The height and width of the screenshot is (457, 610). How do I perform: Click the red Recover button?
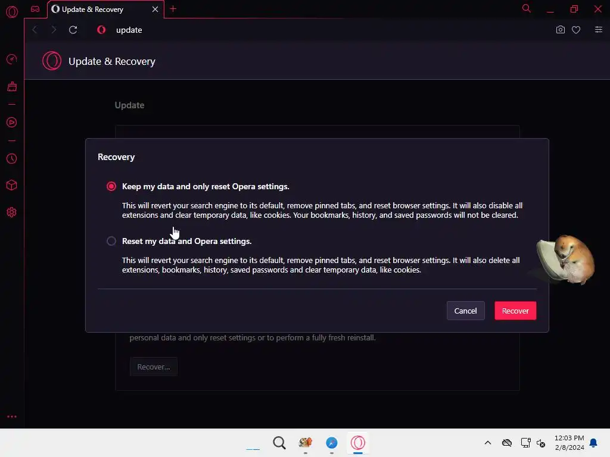click(515, 311)
